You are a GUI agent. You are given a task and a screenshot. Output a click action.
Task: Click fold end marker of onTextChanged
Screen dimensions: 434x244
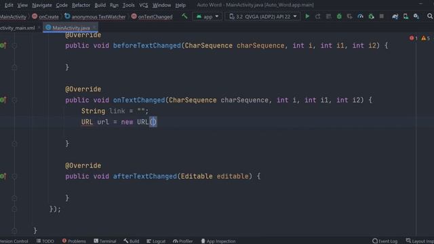click(x=14, y=144)
